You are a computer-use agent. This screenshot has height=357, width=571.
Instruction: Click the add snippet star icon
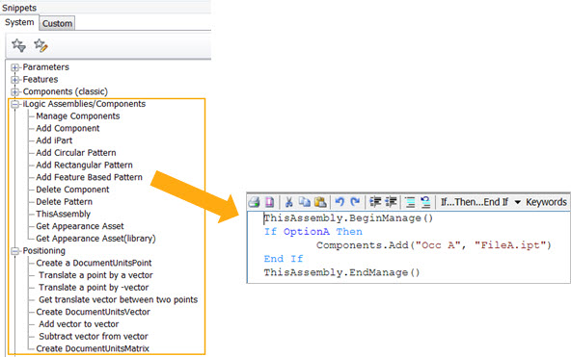click(x=18, y=45)
